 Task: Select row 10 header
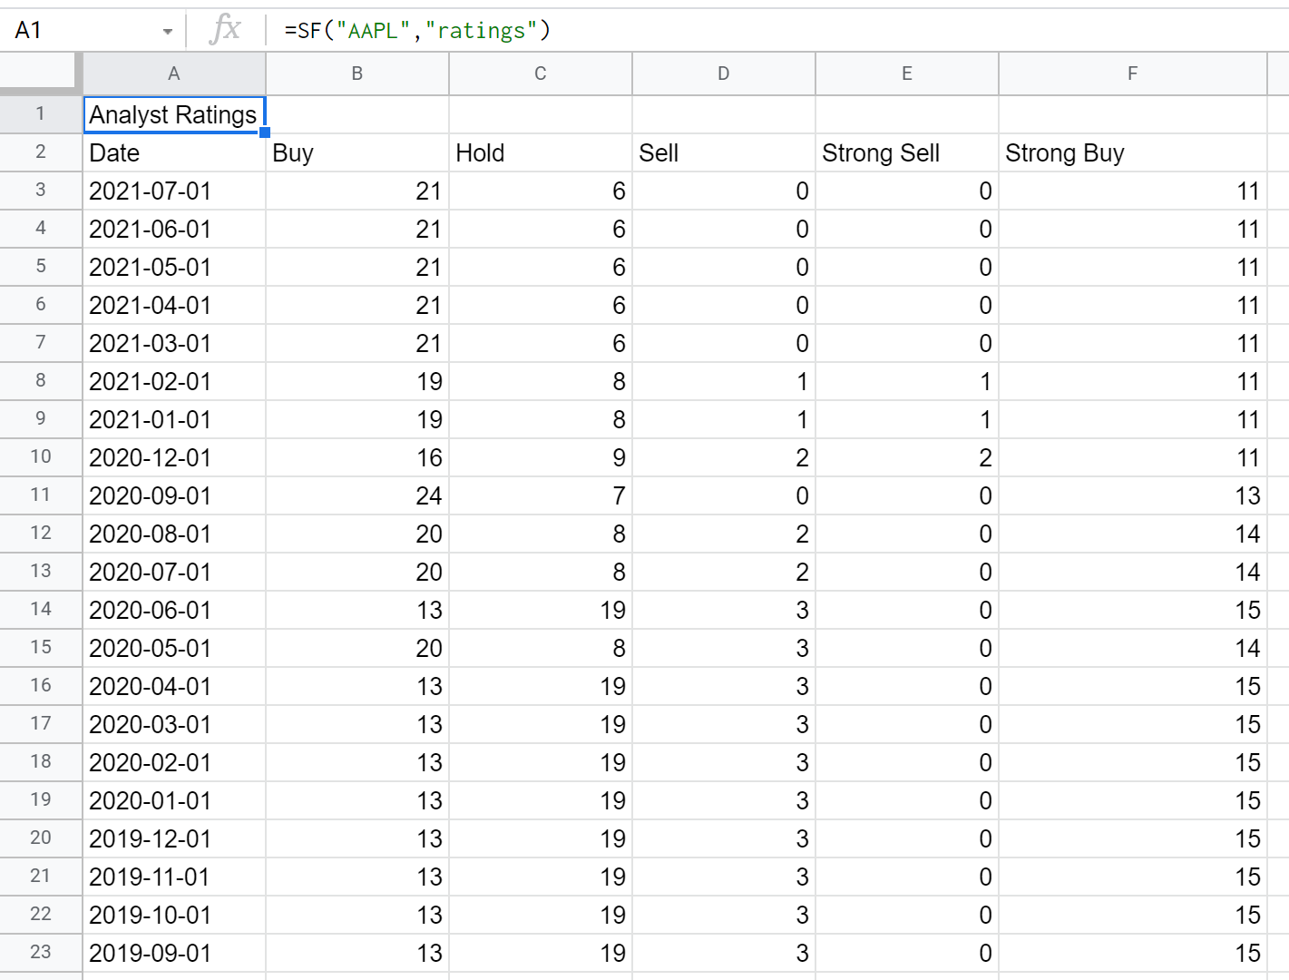[41, 457]
